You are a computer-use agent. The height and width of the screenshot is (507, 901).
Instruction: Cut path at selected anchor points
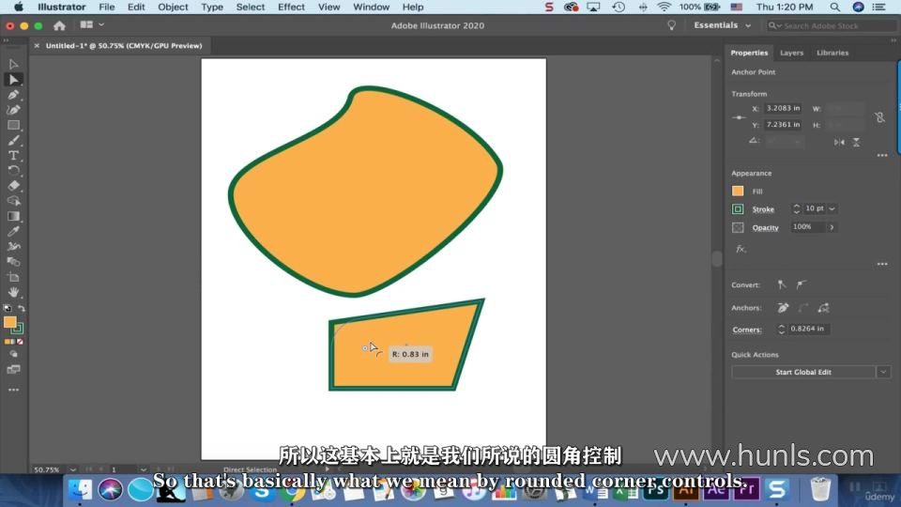(823, 308)
